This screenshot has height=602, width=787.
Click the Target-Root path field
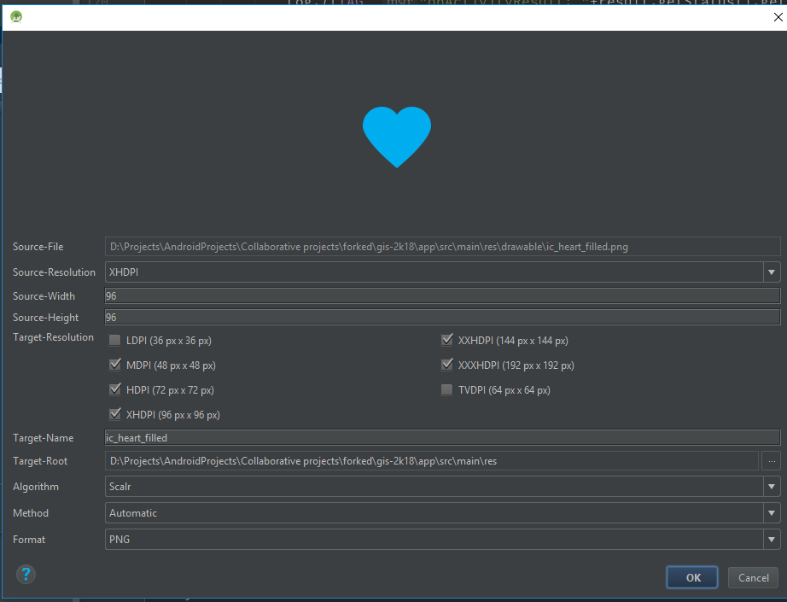pyautogui.click(x=432, y=461)
